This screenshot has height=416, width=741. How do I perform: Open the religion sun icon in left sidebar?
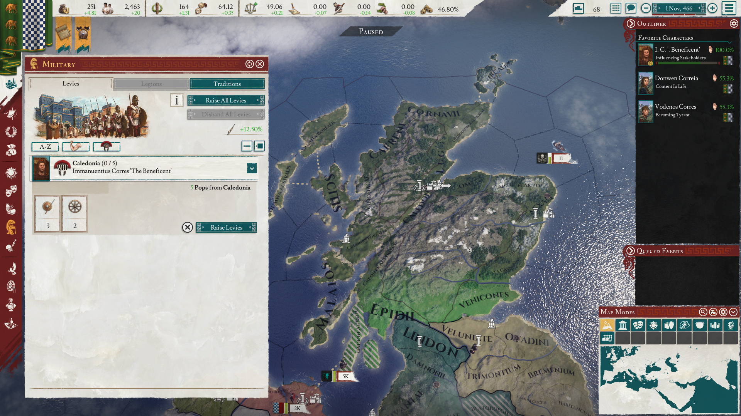tap(11, 173)
